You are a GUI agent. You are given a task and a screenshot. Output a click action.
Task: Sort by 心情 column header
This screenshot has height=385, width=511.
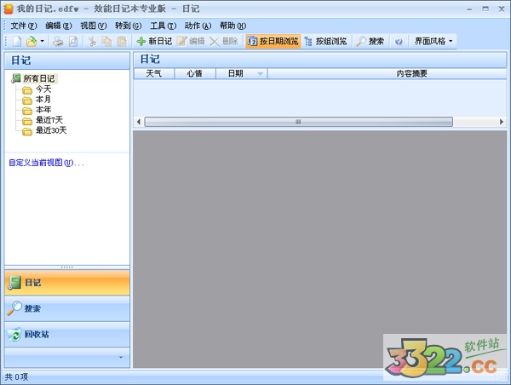(195, 73)
